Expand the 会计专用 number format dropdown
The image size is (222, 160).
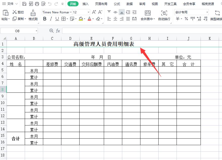tap(207, 12)
